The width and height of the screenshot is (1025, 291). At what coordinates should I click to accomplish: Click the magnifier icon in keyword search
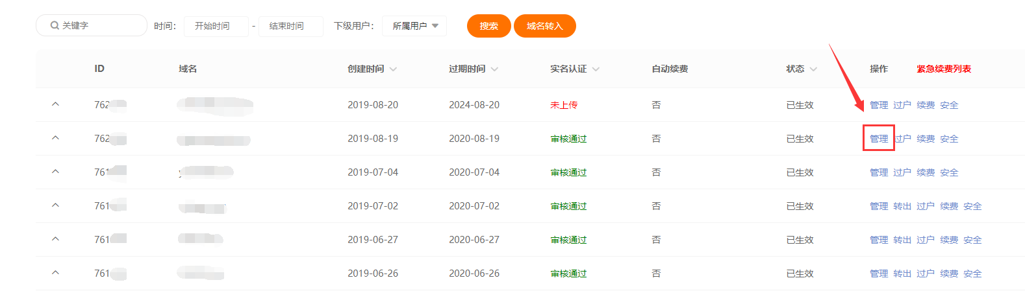point(55,25)
